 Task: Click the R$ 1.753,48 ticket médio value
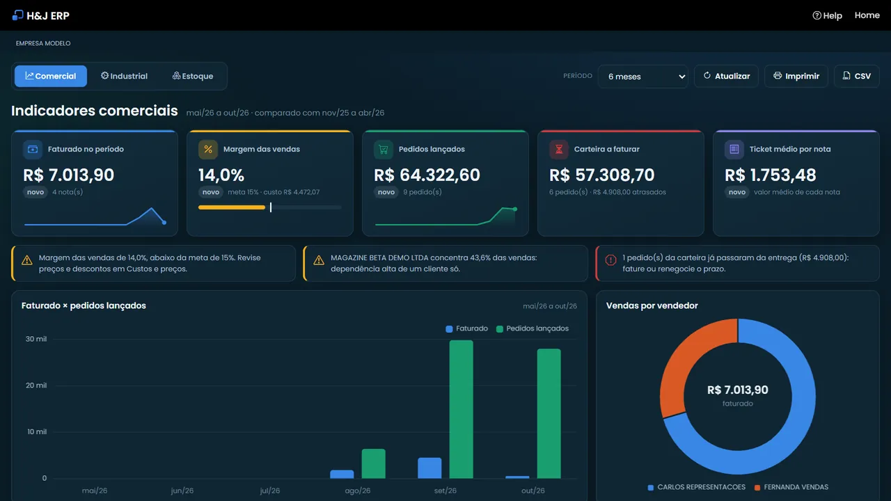[771, 175]
